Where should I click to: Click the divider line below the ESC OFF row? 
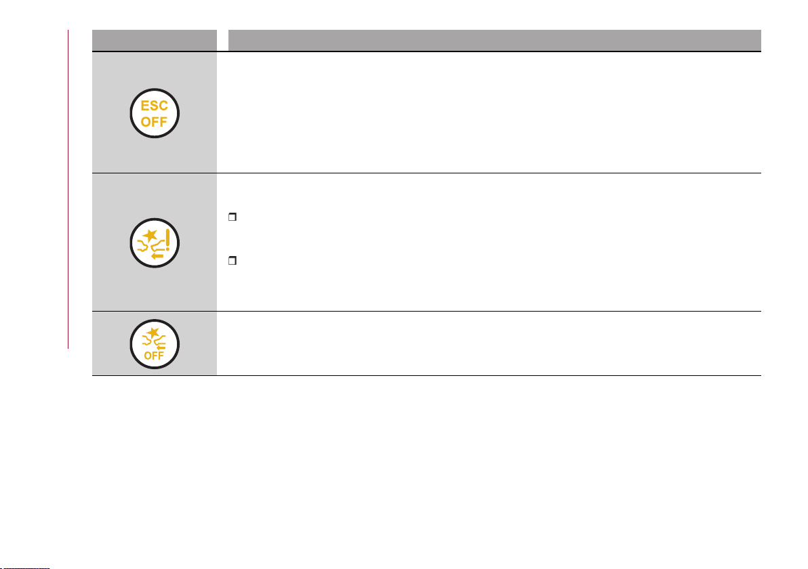426,173
